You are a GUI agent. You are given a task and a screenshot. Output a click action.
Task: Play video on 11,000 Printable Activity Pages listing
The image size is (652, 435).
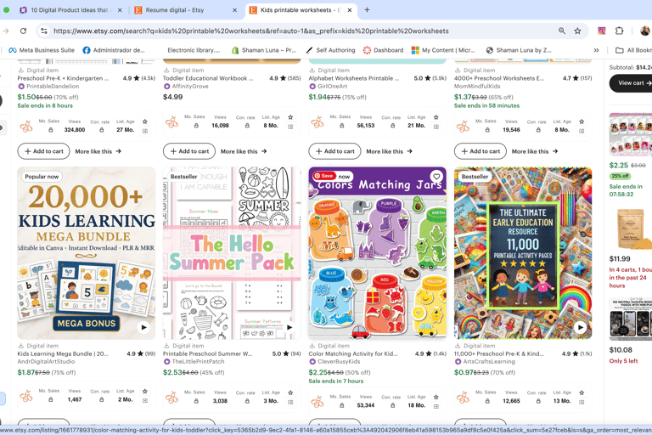580,327
